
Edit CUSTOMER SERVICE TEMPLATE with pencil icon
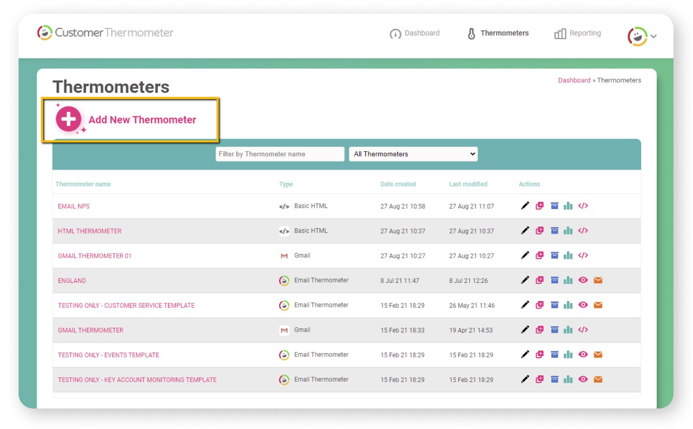525,305
